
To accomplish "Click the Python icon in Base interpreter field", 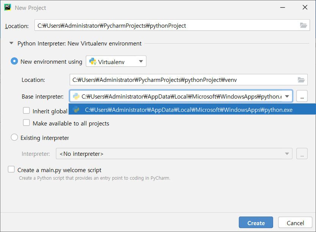I will (x=76, y=96).
